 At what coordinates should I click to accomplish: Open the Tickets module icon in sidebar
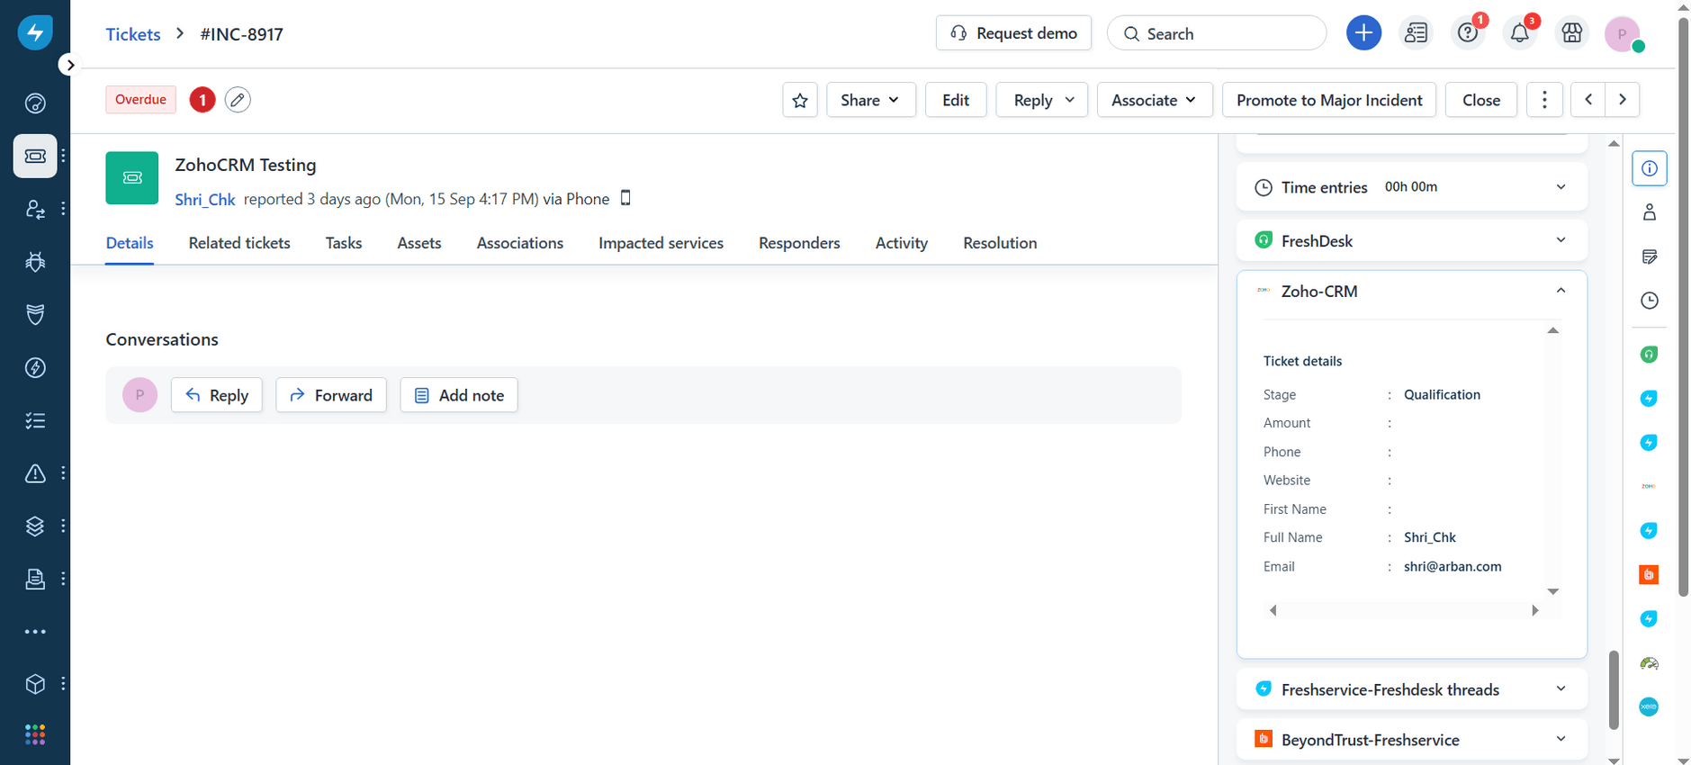35,156
